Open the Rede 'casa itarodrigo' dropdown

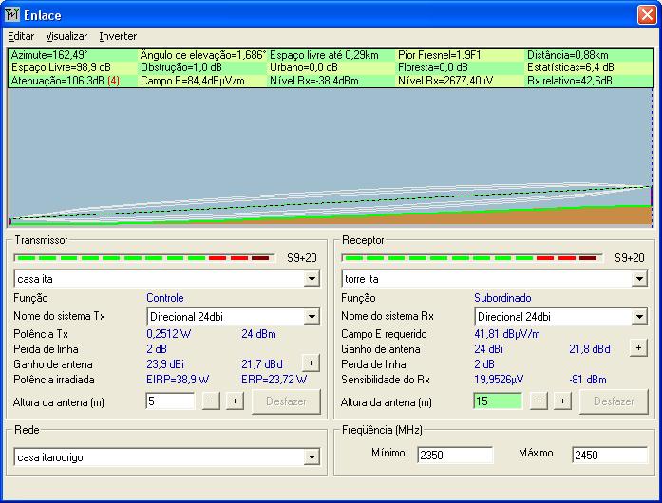pyautogui.click(x=312, y=457)
